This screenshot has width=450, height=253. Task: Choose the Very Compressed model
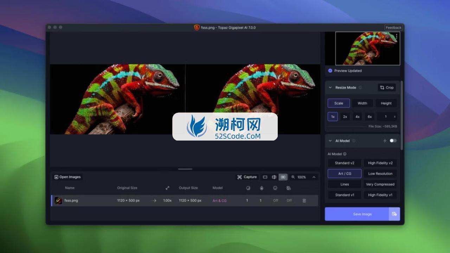pos(380,184)
